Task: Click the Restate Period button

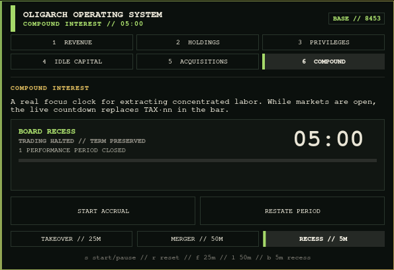Action: [292, 211]
